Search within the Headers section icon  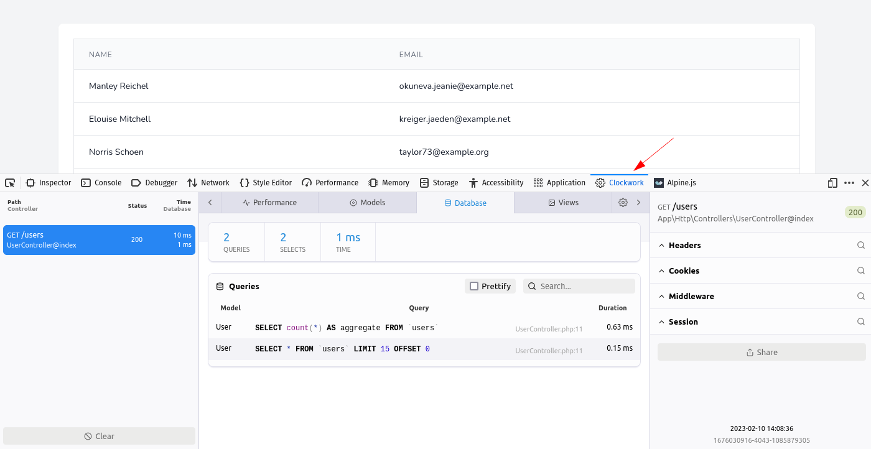(861, 245)
